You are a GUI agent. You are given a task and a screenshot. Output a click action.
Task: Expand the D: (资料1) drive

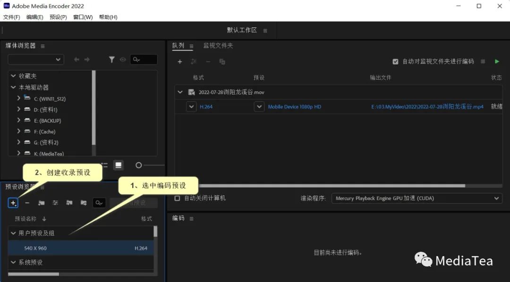[18, 109]
